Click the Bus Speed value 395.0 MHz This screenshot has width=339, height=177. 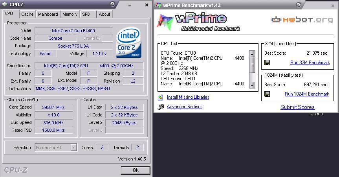tap(53, 123)
